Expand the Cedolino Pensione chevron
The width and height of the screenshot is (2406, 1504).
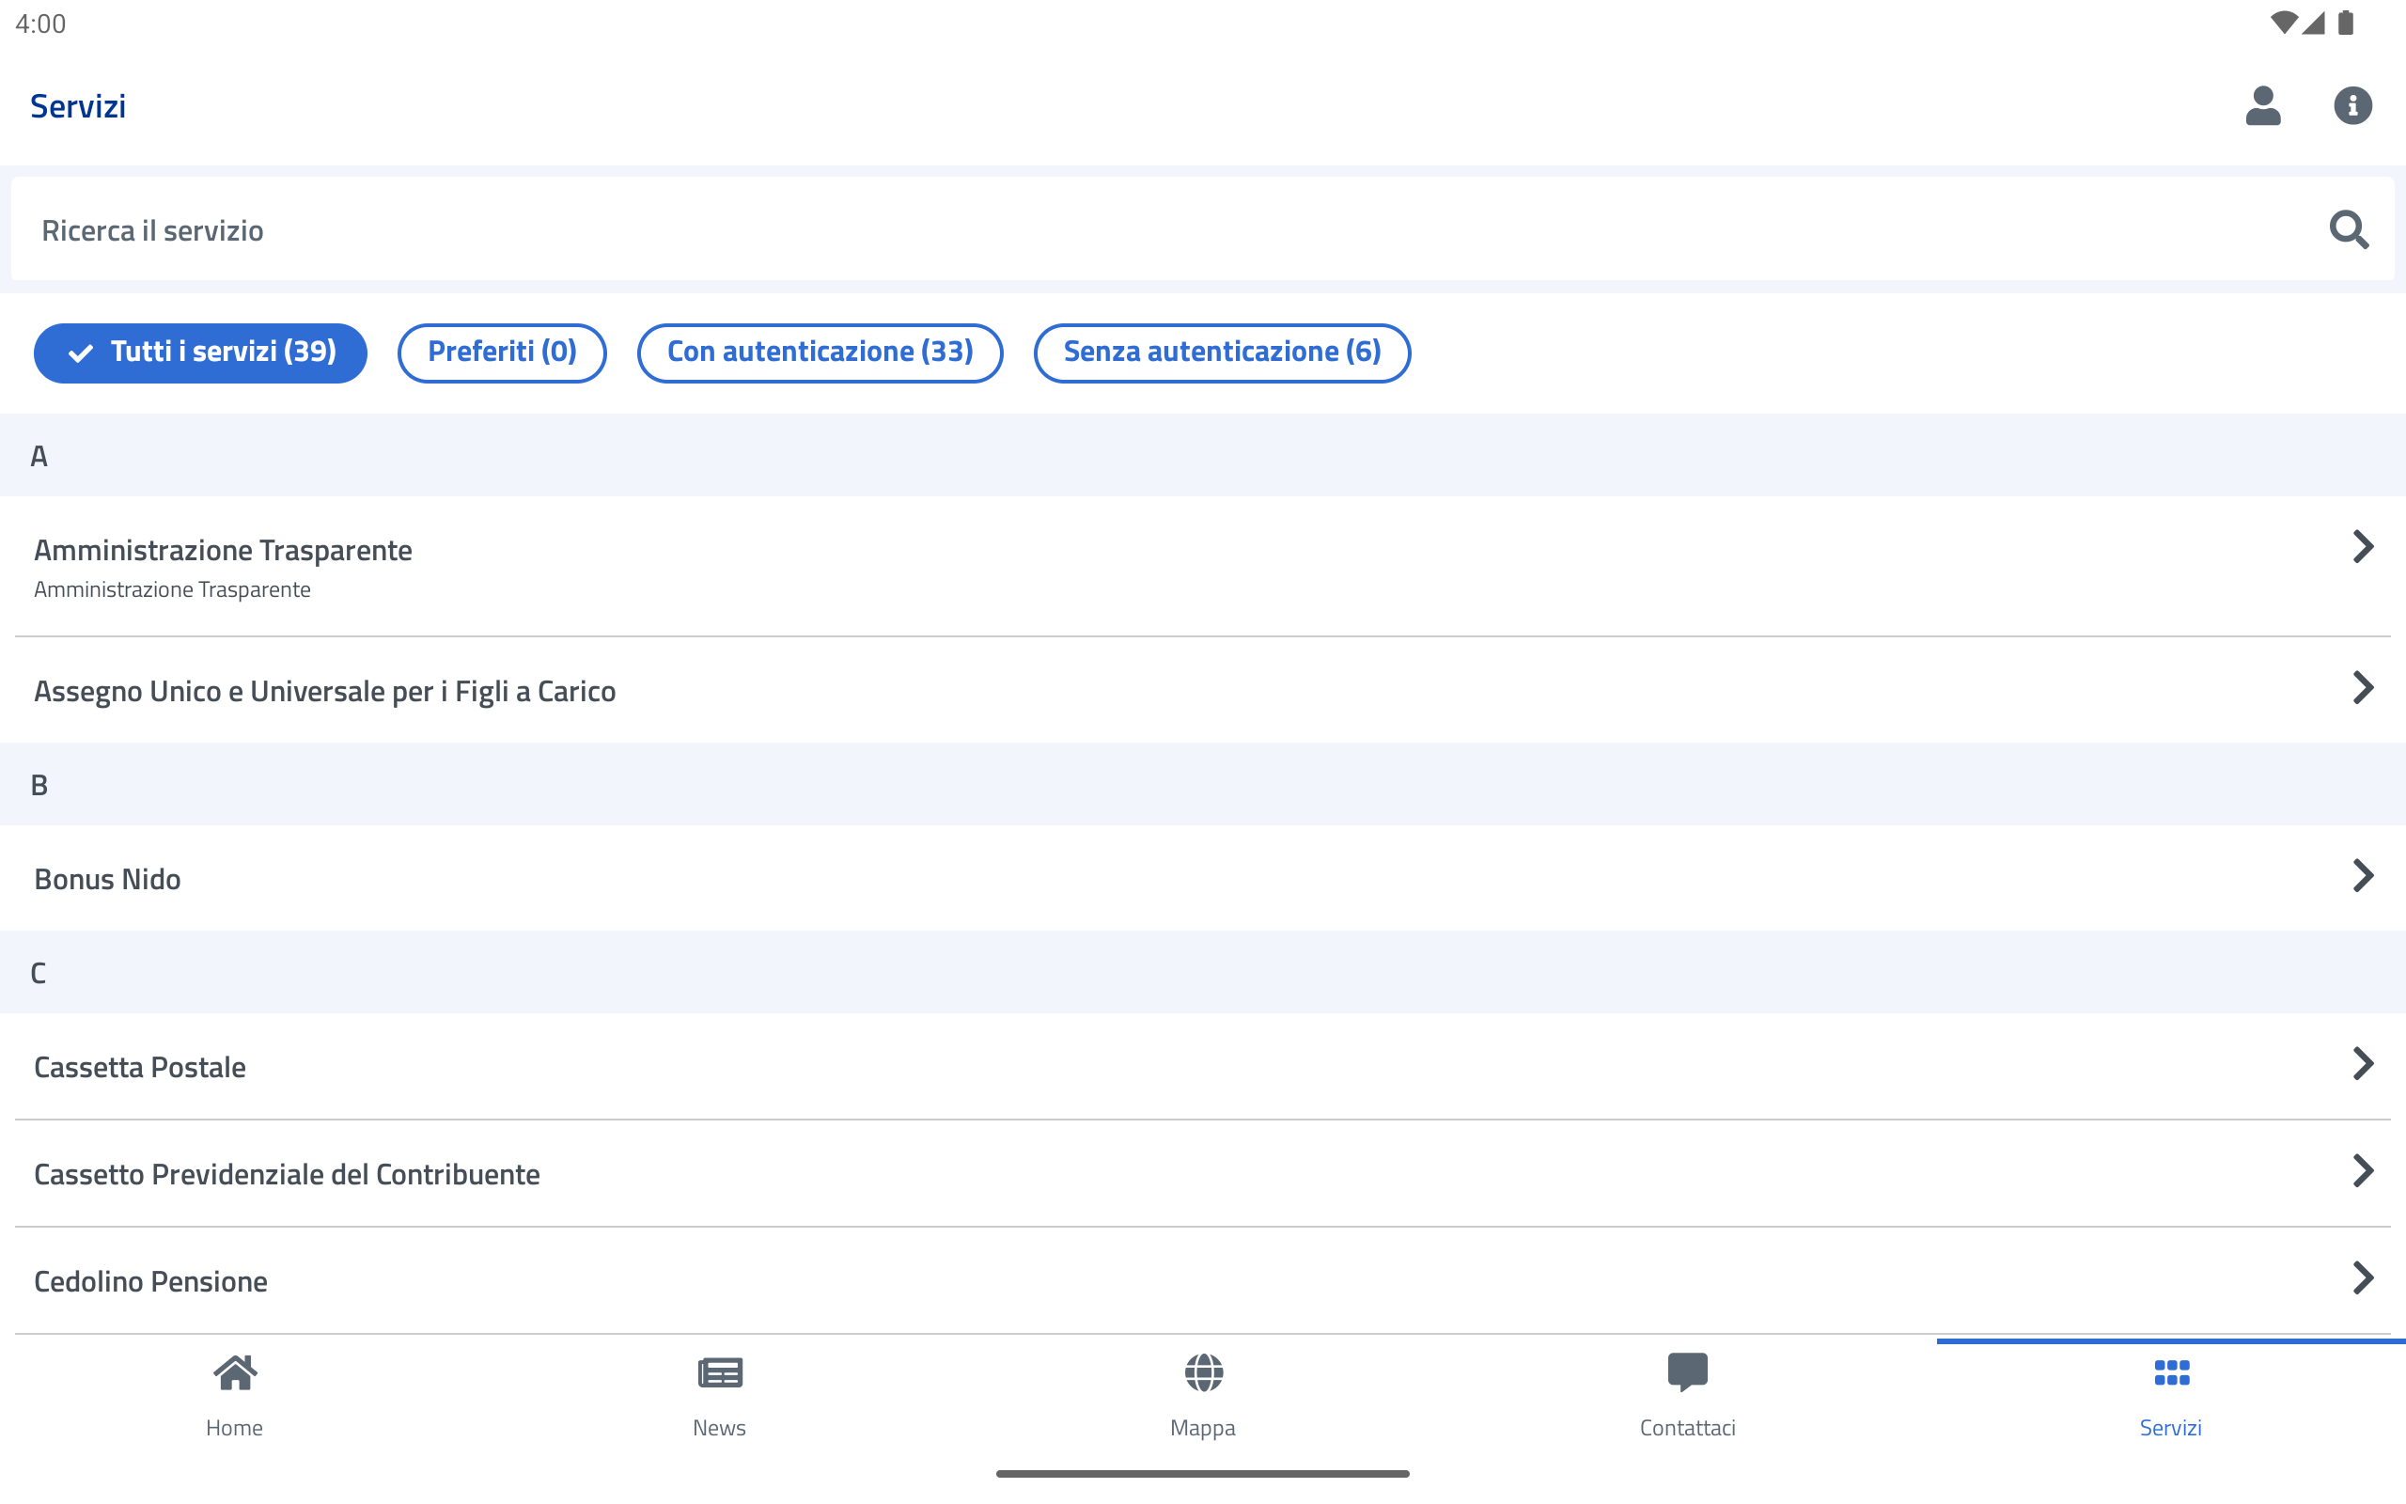2362,1278
